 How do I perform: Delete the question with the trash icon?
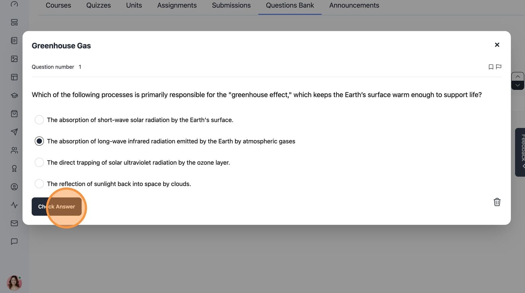click(497, 202)
